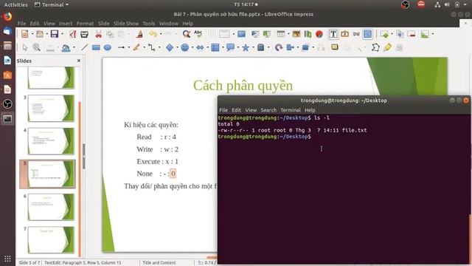Open the Terminal app menu in top bar

point(52,4)
